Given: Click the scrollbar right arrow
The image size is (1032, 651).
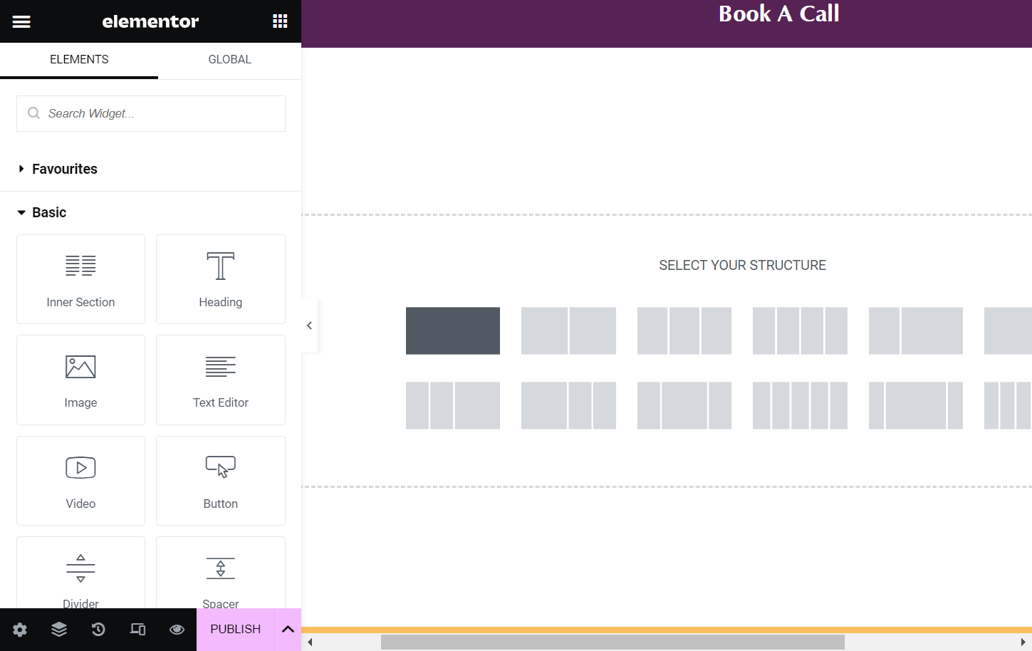Looking at the screenshot, I should pos(1023,642).
